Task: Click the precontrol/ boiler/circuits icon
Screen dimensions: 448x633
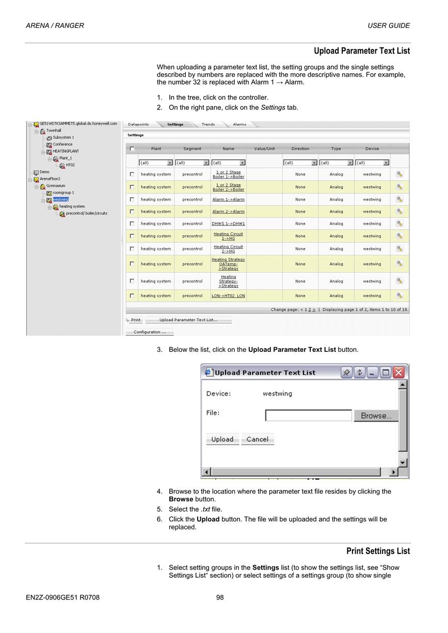Action: click(62, 214)
